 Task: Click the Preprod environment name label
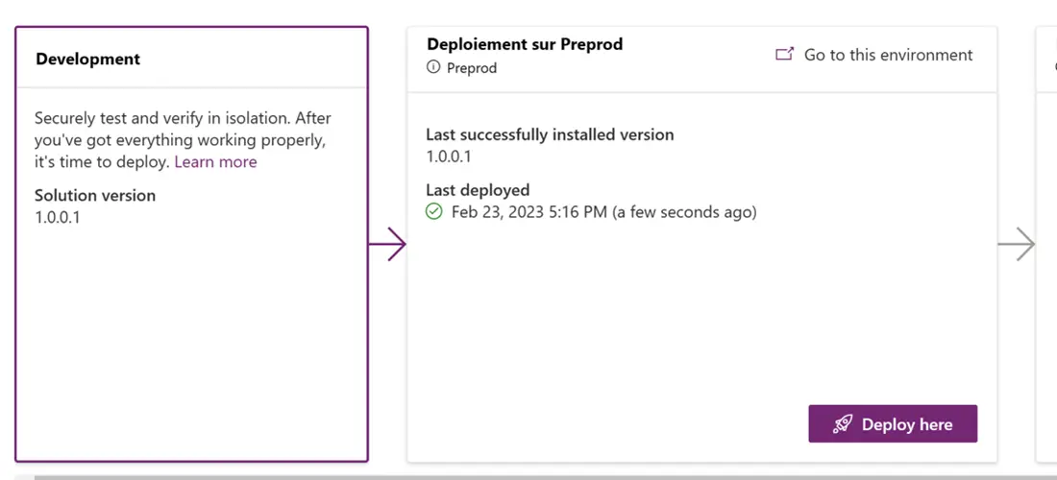[x=472, y=68]
